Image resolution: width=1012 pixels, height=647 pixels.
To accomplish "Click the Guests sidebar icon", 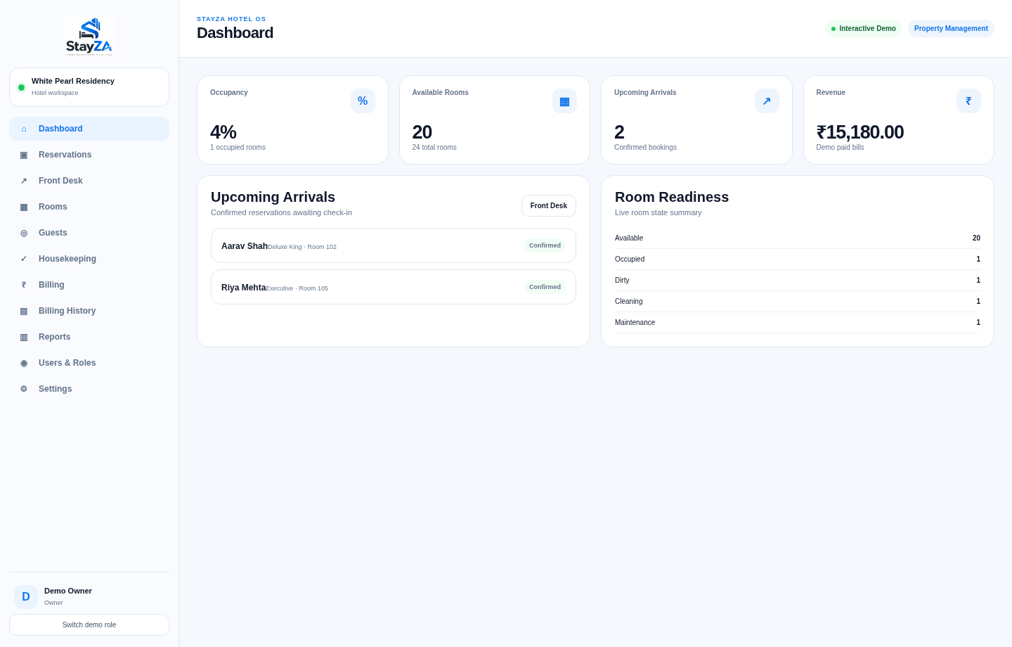I will tap(24, 233).
